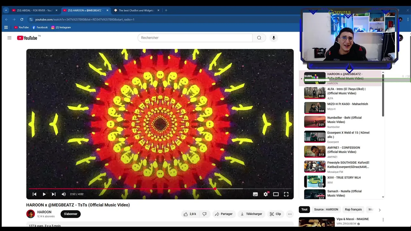Switch to theater mode

pyautogui.click(x=276, y=194)
